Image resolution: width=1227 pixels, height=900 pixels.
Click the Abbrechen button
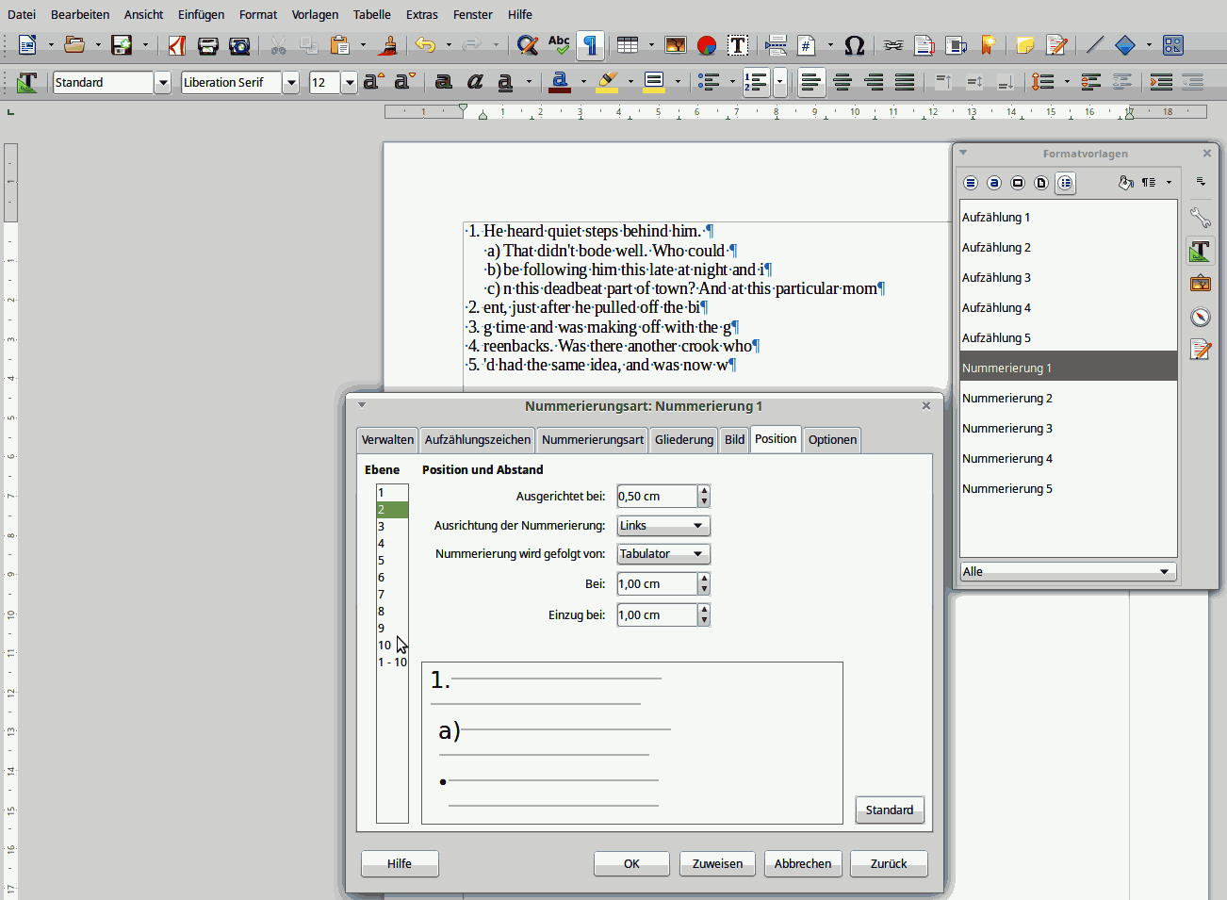[803, 863]
